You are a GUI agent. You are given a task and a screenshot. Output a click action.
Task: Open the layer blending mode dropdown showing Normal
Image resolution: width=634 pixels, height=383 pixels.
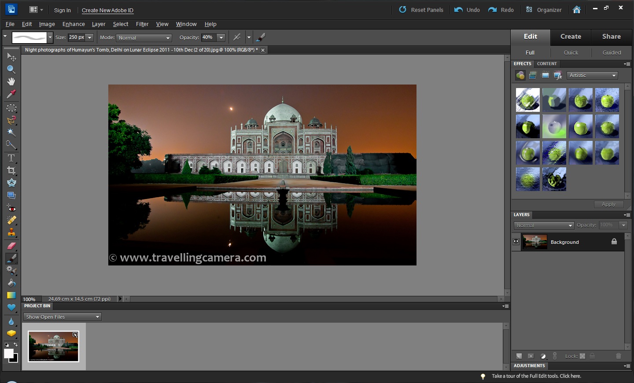click(543, 225)
